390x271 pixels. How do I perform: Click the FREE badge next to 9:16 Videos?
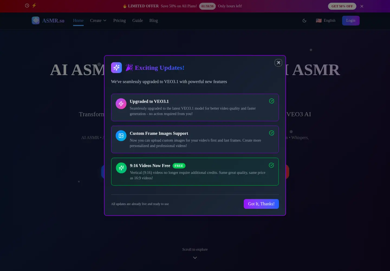point(179,166)
